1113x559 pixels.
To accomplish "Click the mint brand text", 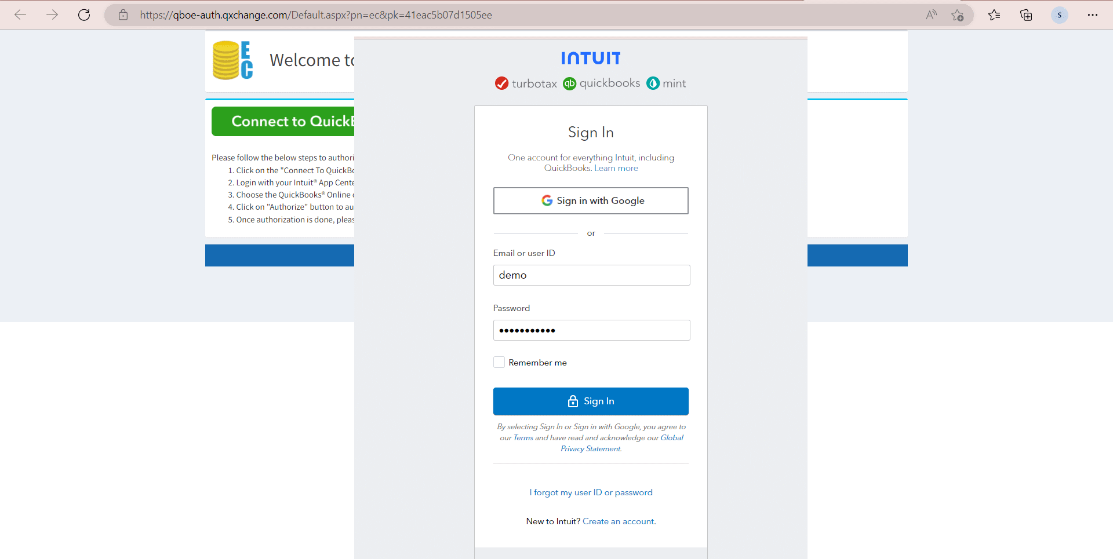I will coord(674,83).
